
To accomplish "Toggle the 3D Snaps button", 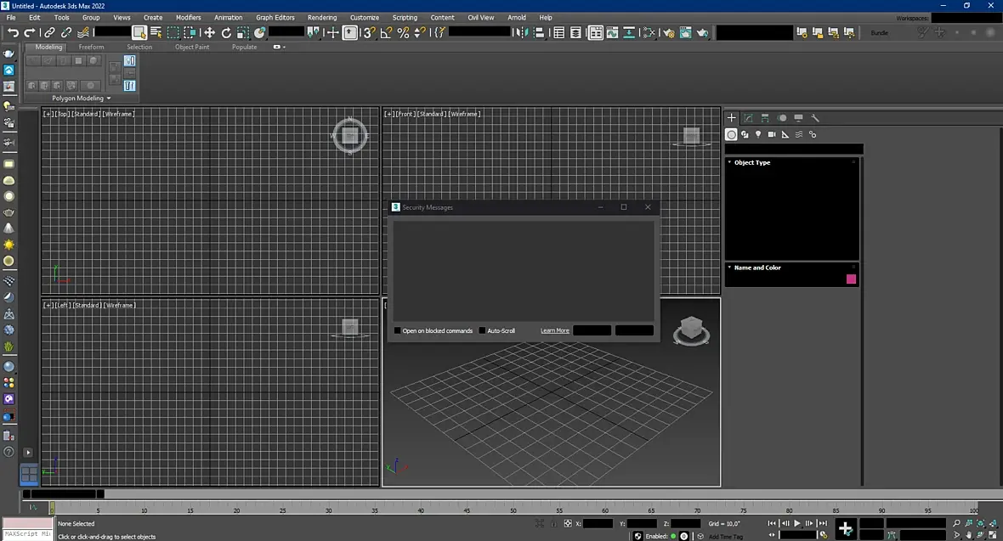I will 369,32.
